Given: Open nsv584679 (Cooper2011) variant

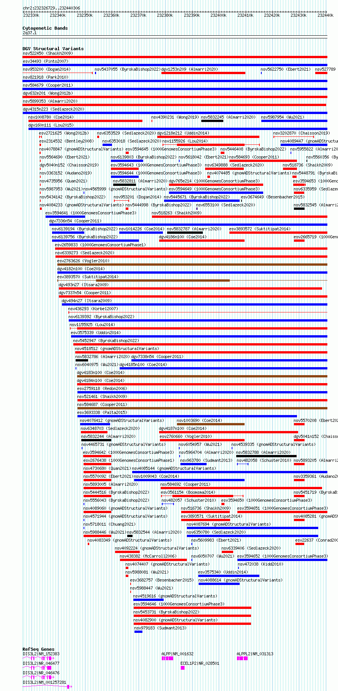Looking at the screenshot, I should pyautogui.click(x=48, y=85).
